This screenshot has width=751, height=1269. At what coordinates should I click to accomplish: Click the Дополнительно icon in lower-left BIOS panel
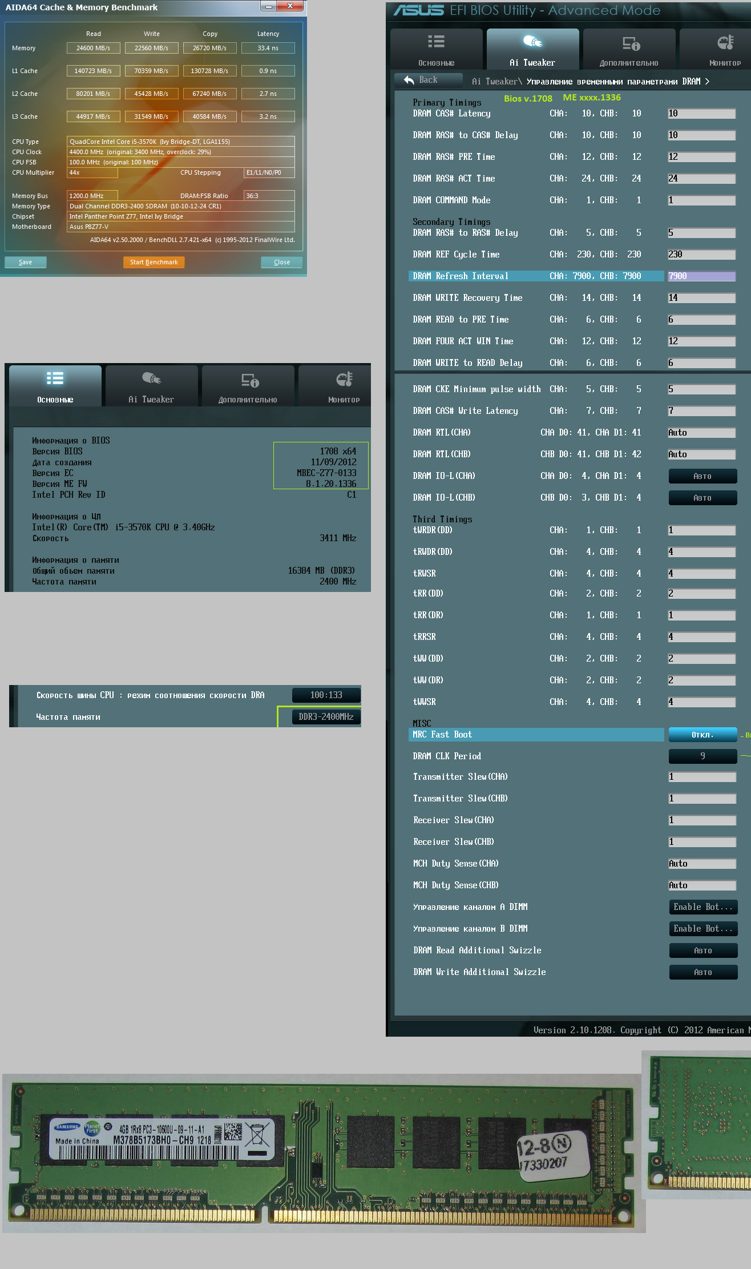point(249,380)
